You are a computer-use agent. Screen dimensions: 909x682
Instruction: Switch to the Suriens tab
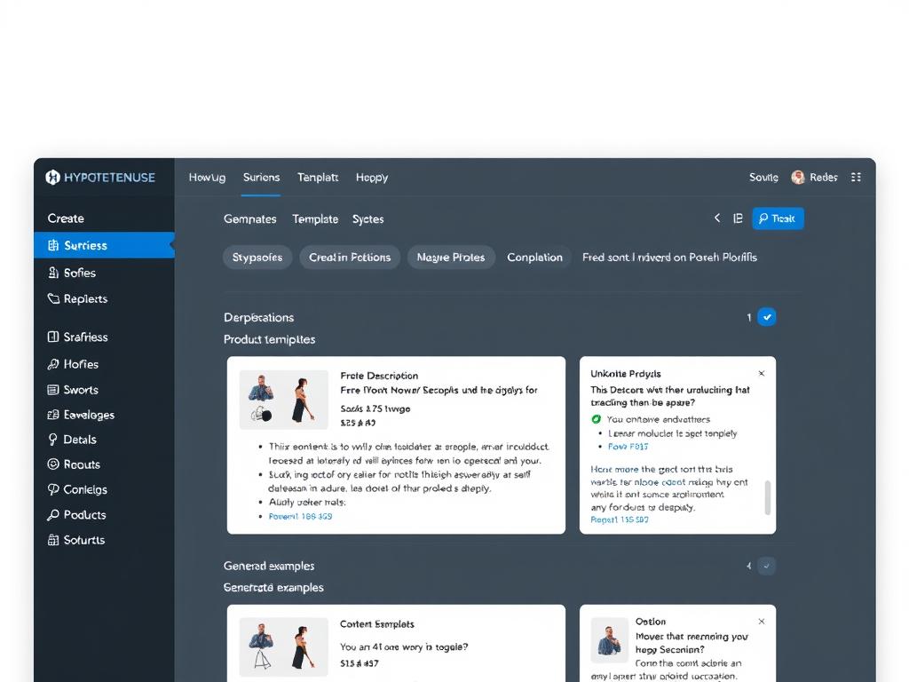pos(261,178)
